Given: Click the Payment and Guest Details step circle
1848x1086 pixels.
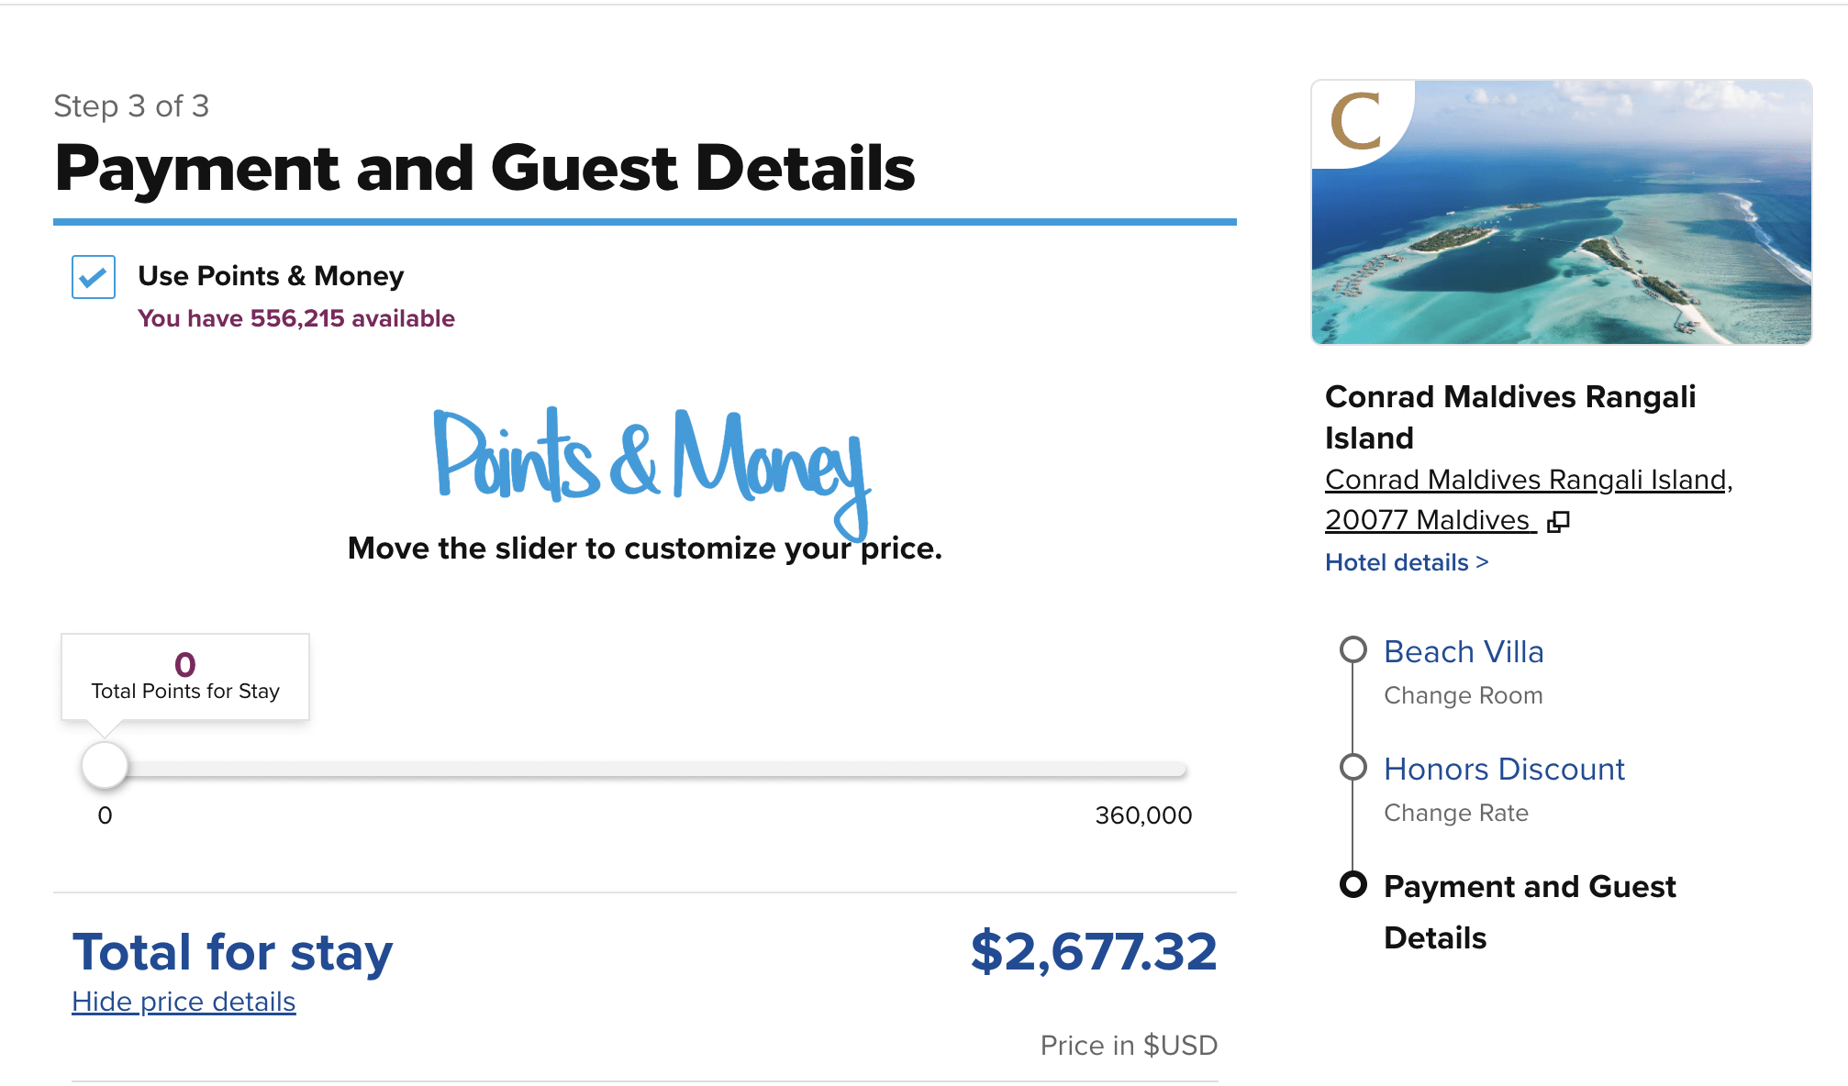Looking at the screenshot, I should coord(1353,884).
